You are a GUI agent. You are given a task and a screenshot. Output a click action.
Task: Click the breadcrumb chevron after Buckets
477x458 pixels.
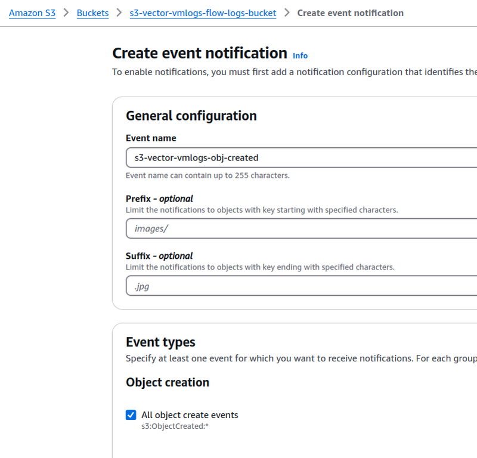click(x=119, y=13)
